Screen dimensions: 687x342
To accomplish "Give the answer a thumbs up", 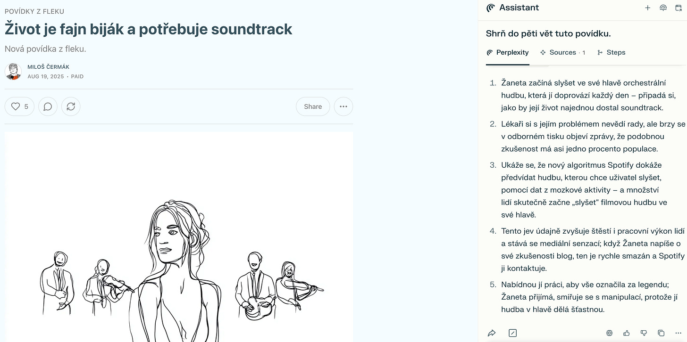I will (627, 333).
